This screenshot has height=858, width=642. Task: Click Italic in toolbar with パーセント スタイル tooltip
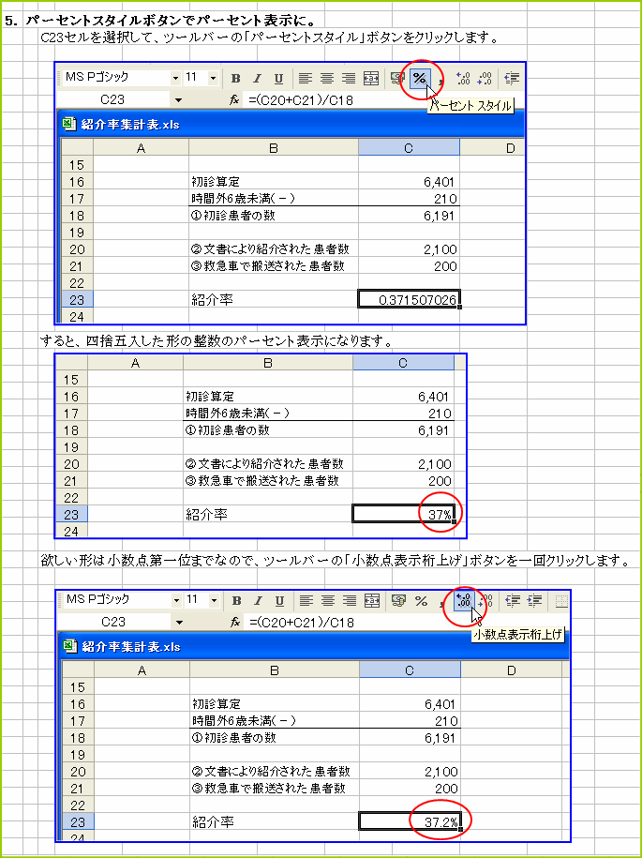tap(257, 79)
